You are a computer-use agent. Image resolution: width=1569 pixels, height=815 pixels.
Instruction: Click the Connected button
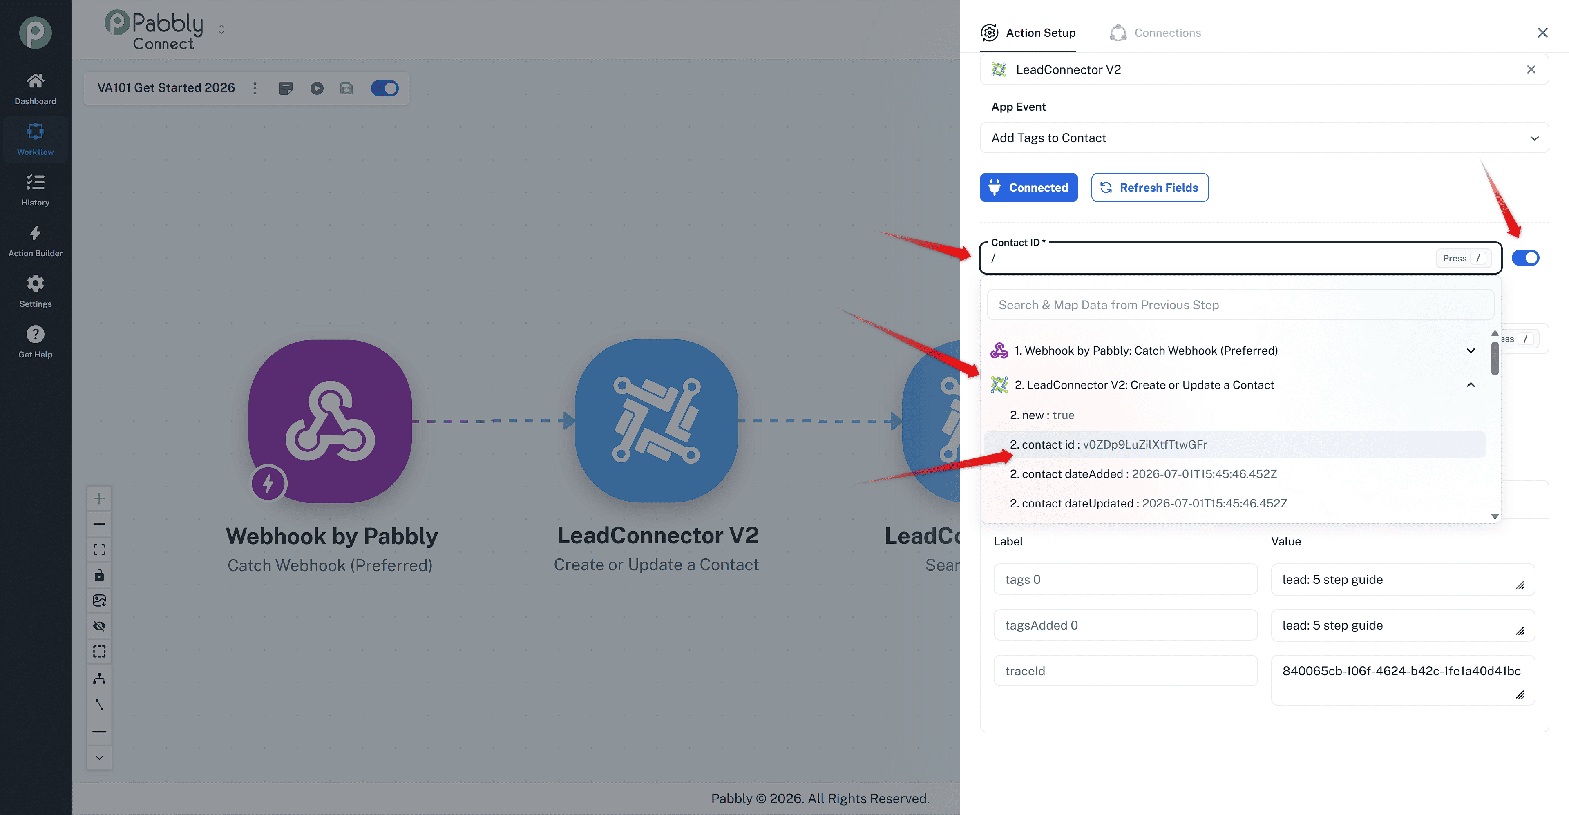[1028, 188]
